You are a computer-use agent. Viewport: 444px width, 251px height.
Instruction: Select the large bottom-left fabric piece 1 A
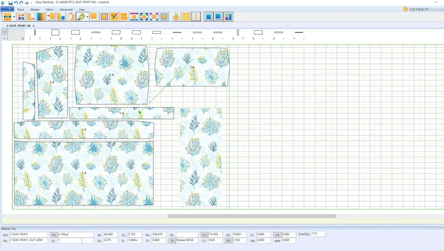(x=84, y=173)
